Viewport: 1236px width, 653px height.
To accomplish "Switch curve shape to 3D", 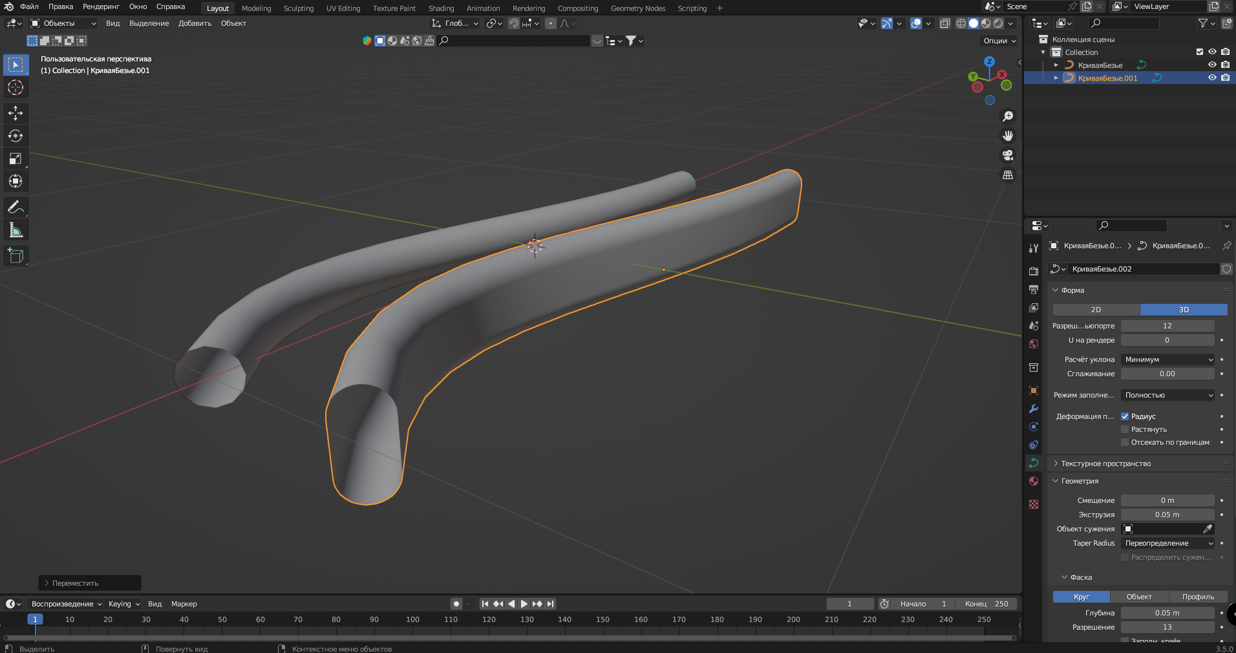I will pyautogui.click(x=1184, y=310).
